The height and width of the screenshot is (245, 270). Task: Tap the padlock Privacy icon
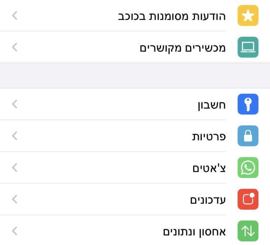[x=248, y=136]
